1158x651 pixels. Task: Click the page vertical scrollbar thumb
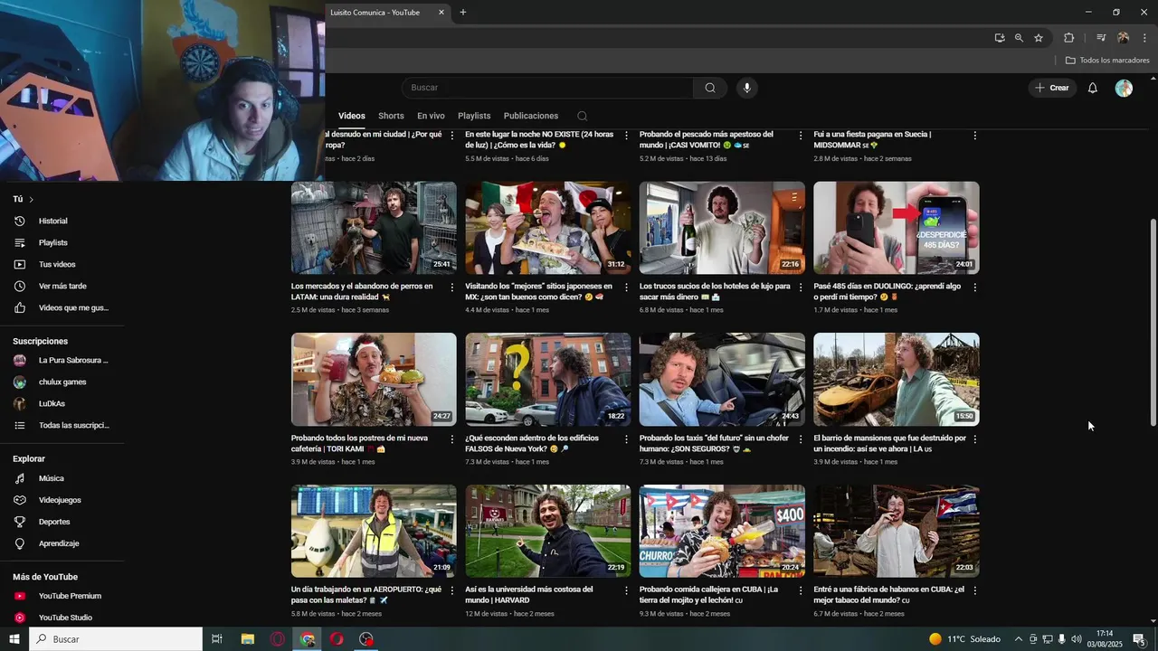click(x=1153, y=321)
